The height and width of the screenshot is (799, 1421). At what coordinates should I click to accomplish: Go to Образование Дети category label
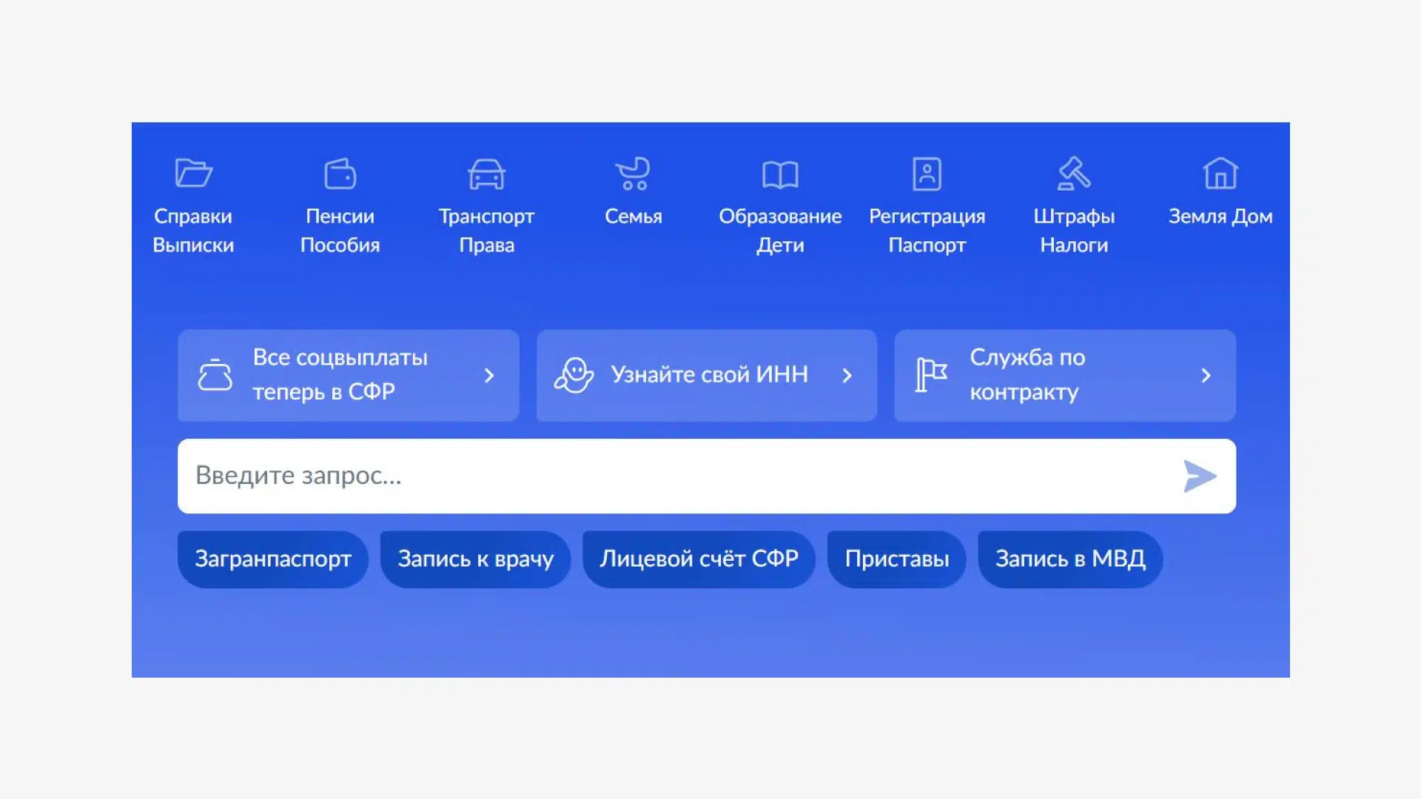780,231
